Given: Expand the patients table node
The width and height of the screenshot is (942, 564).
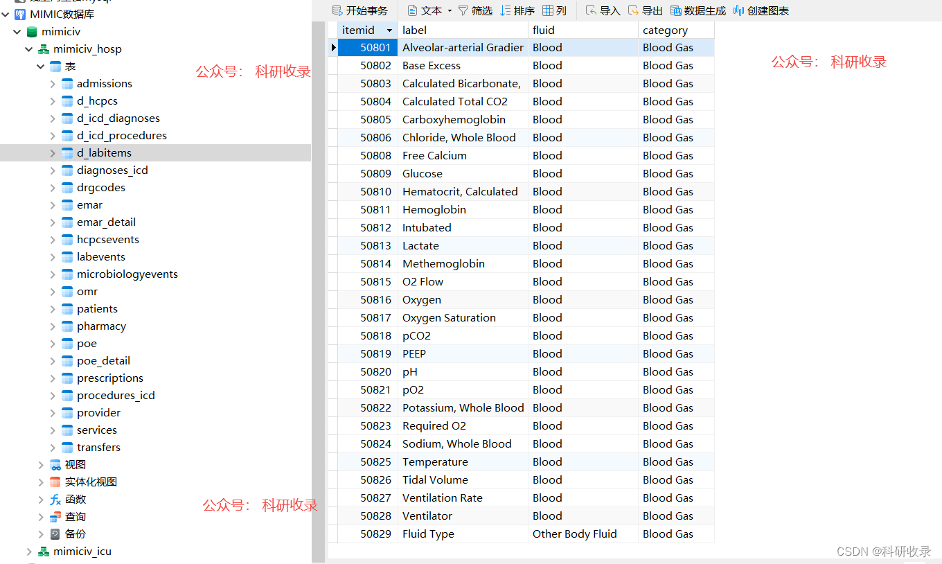Looking at the screenshot, I should tap(54, 308).
